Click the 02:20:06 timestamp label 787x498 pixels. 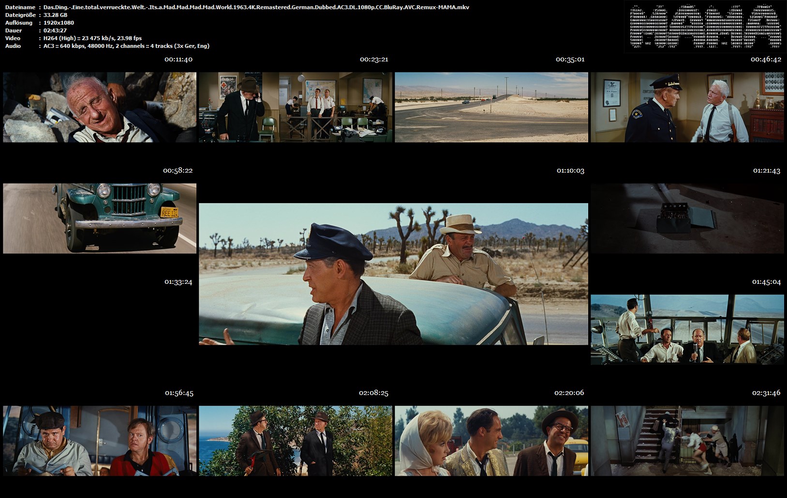click(569, 393)
